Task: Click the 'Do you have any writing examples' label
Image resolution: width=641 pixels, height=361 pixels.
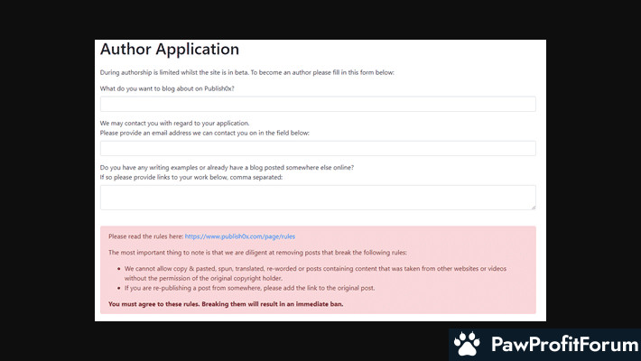Action: coord(227,167)
